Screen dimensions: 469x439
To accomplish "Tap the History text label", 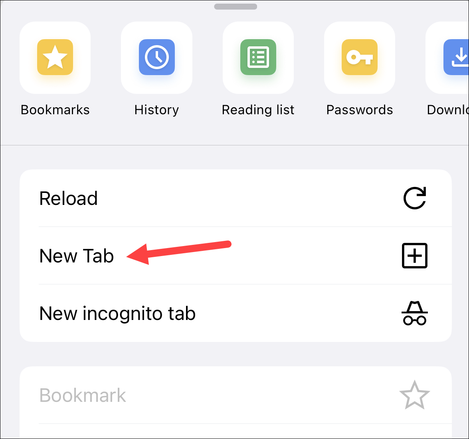I will (156, 110).
